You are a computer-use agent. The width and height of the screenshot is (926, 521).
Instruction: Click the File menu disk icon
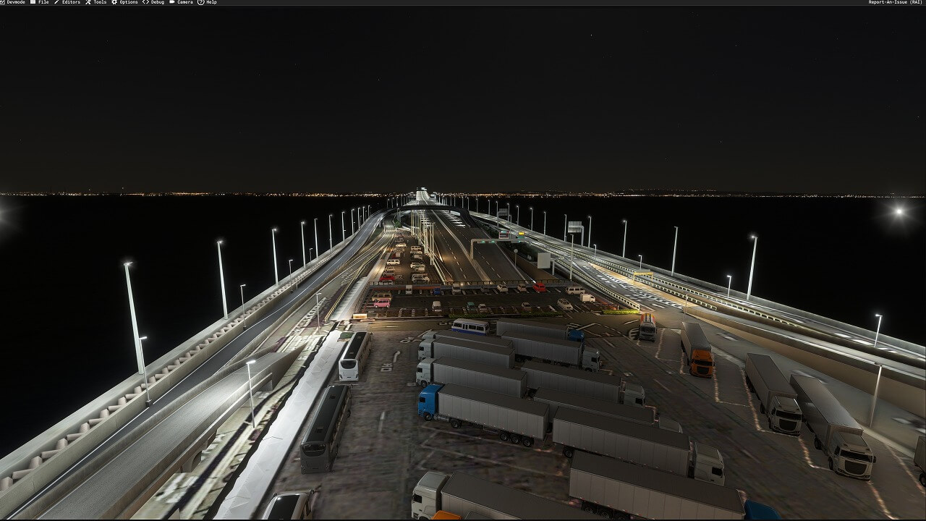point(33,2)
